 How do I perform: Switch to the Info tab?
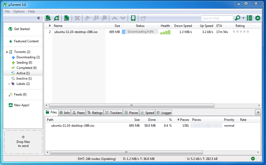[x=65, y=113]
